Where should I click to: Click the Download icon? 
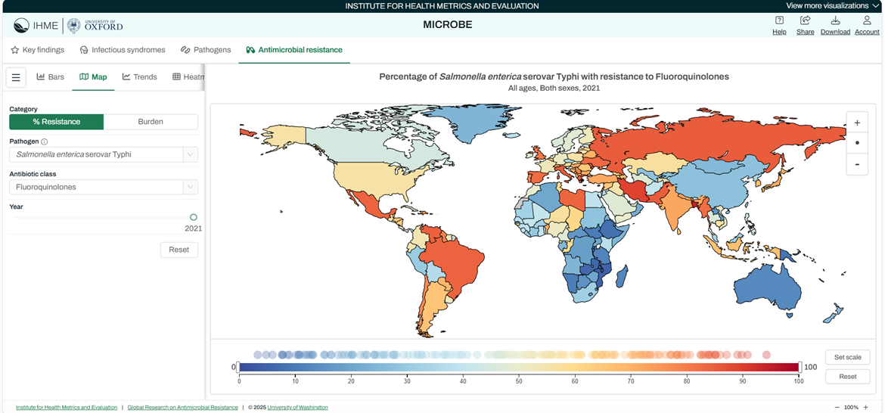(835, 20)
